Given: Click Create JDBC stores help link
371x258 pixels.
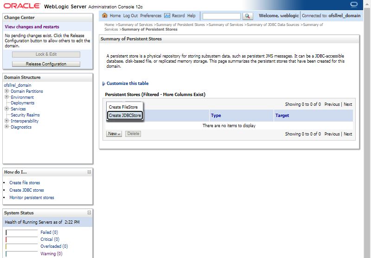Looking at the screenshot, I should [26, 190].
